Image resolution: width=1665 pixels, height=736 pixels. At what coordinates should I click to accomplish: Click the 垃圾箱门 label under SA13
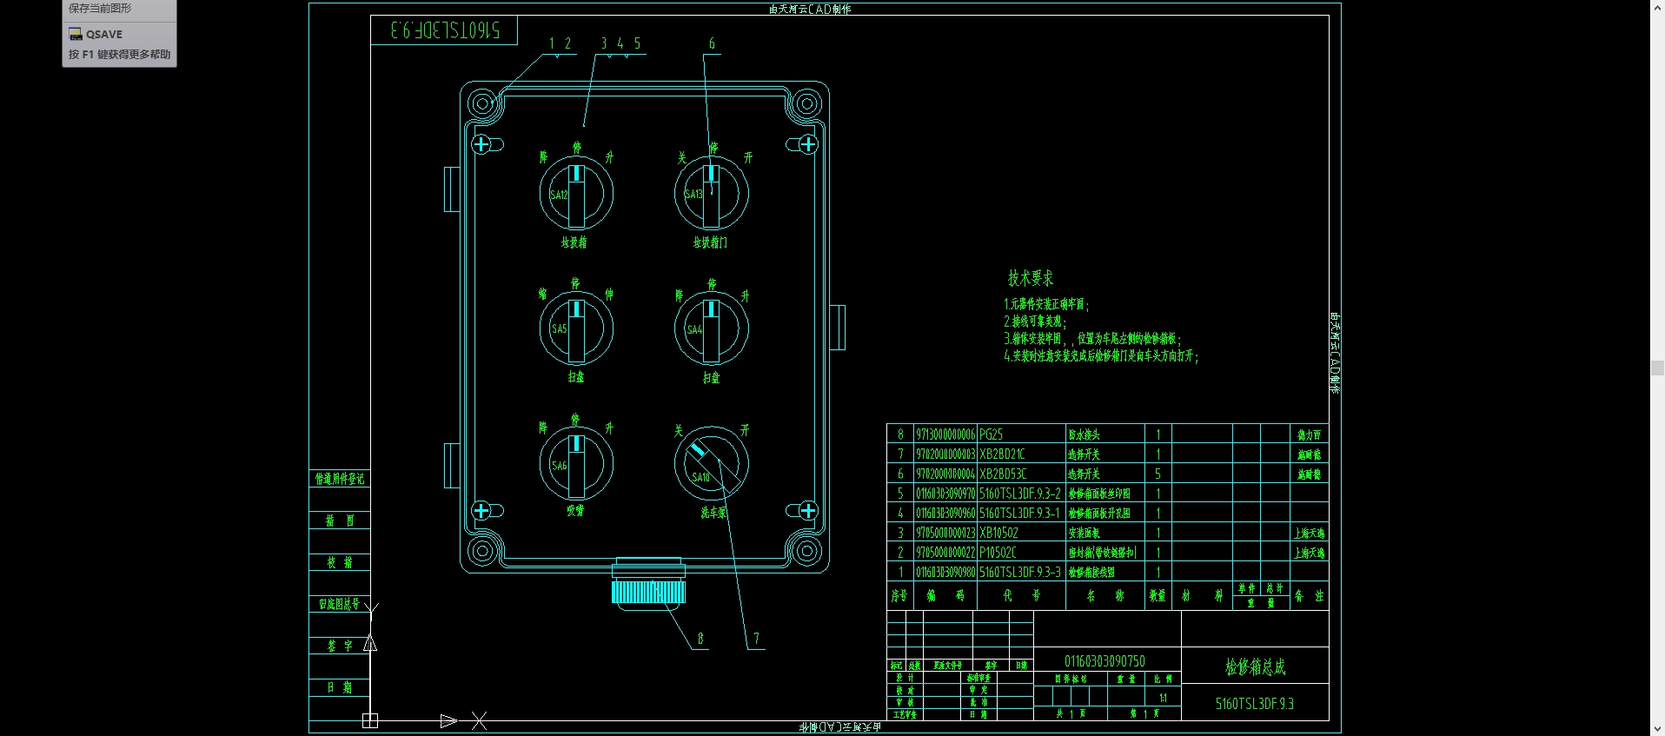point(710,242)
